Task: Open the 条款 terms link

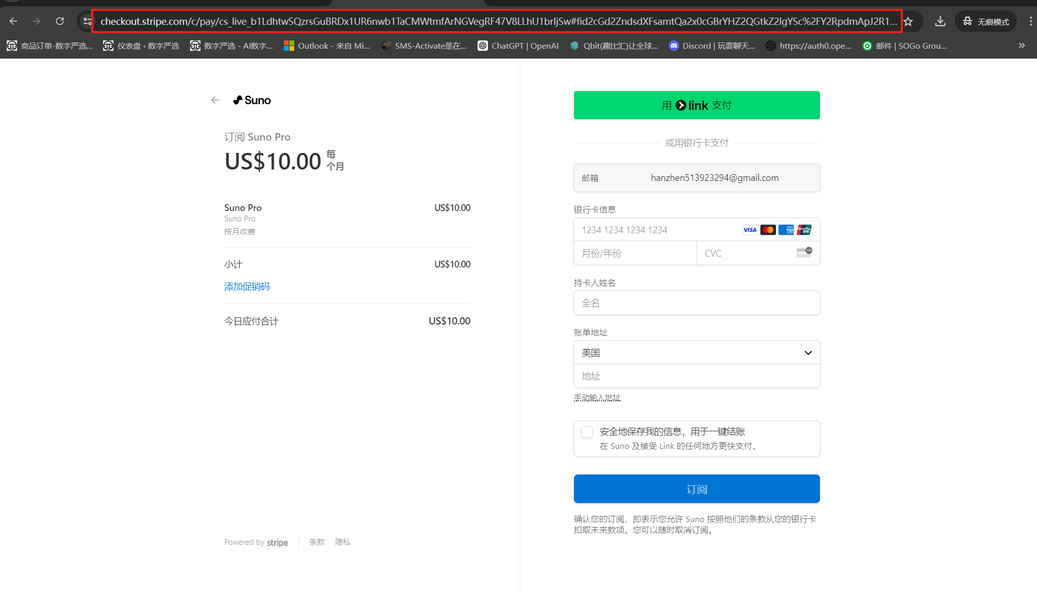Action: 317,542
